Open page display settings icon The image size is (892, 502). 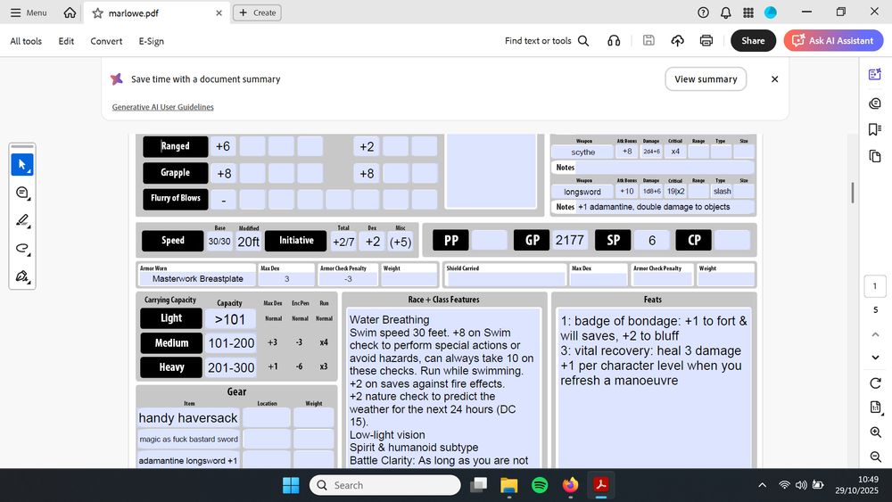pyautogui.click(x=876, y=407)
